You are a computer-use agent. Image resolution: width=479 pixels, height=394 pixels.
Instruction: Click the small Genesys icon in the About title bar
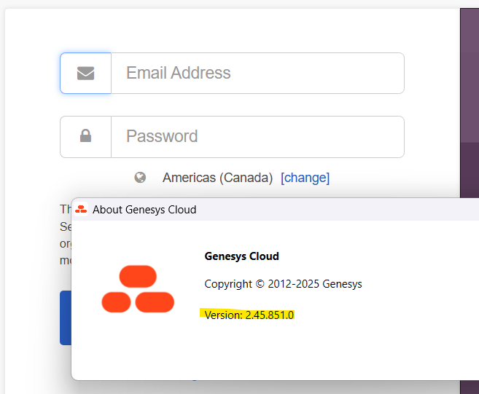(x=81, y=210)
